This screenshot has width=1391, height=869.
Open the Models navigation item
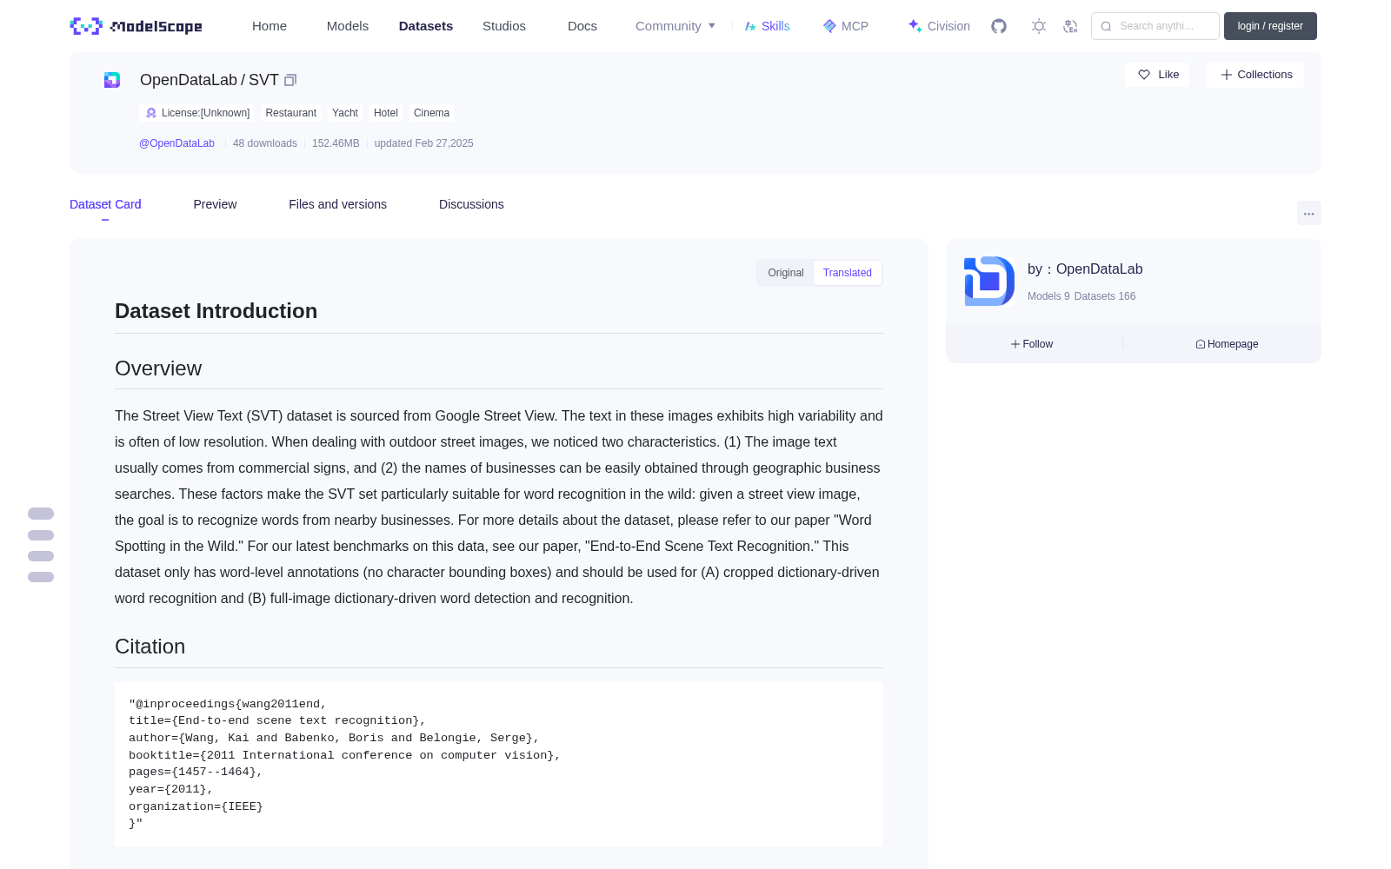coord(348,26)
